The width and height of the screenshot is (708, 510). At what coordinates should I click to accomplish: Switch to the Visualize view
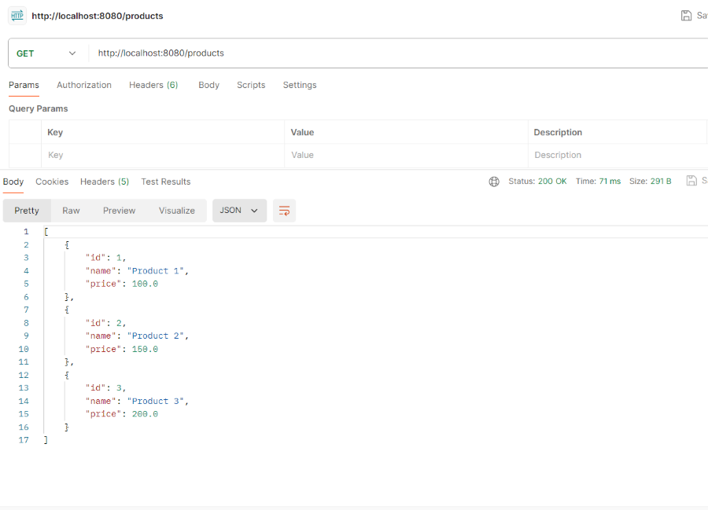click(x=177, y=211)
